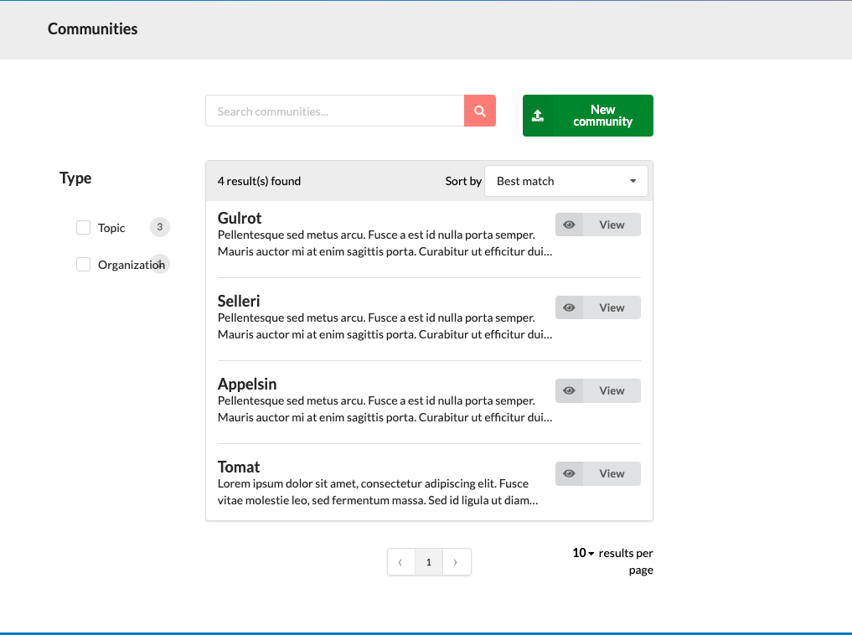852x635 pixels.
Task: View the Tomat community
Action: pos(612,473)
